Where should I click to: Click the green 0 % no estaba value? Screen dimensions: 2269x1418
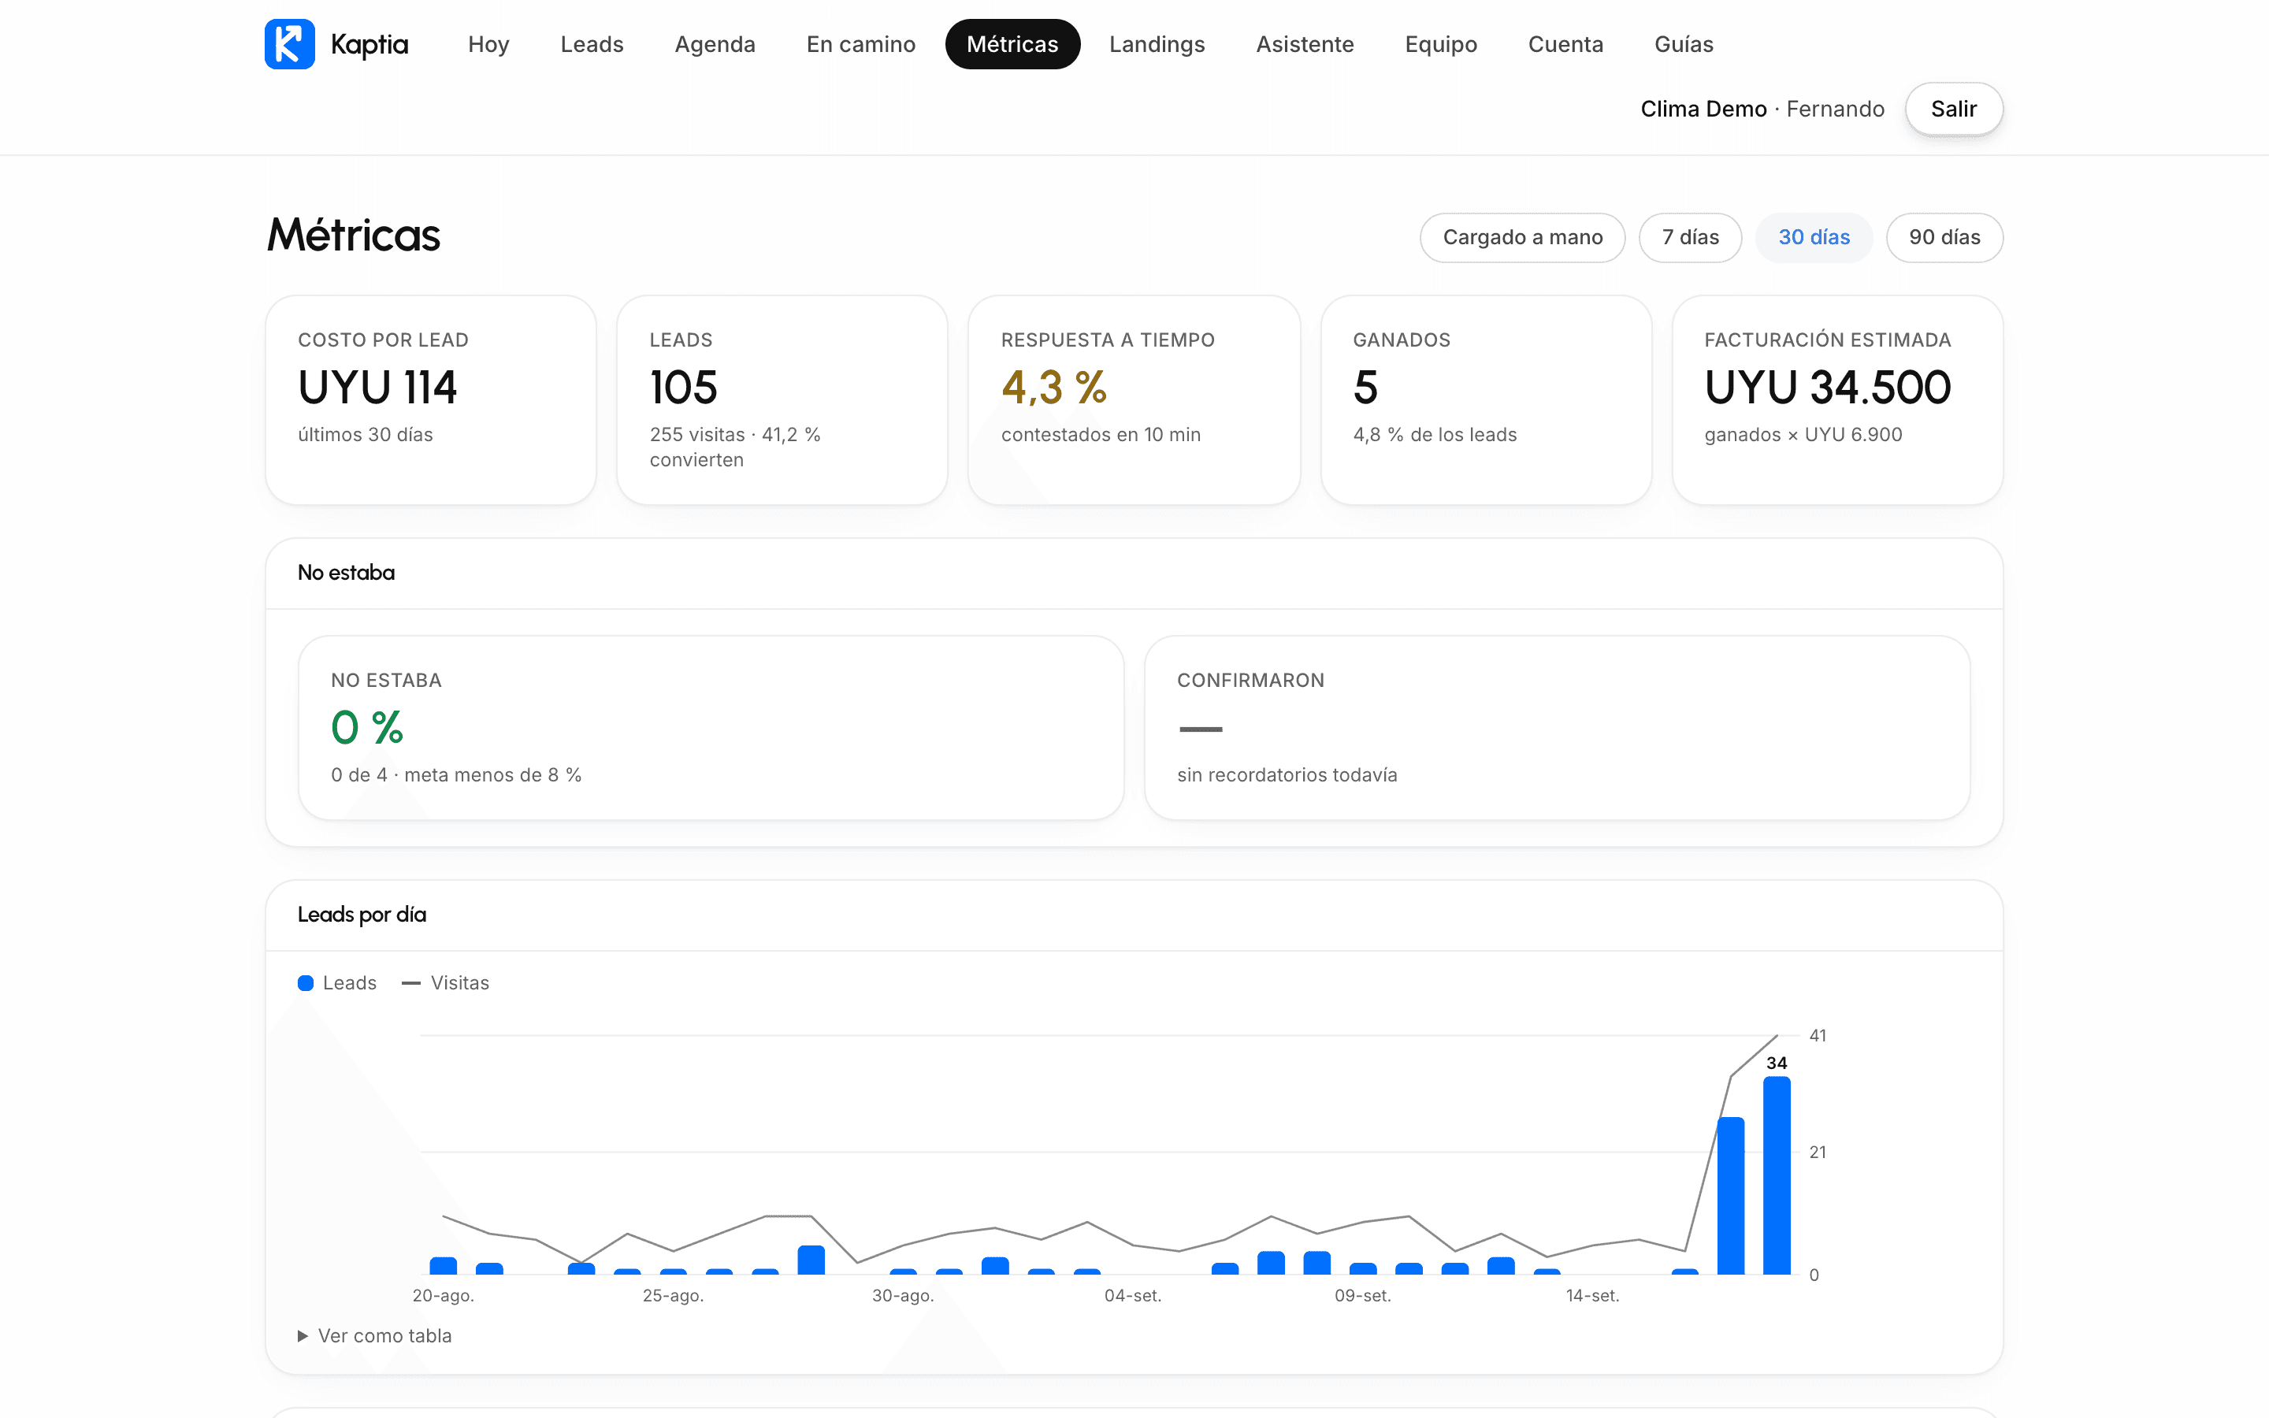[x=366, y=728]
